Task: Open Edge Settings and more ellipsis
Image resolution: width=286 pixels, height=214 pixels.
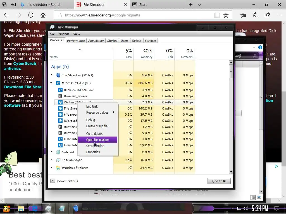Action: [x=280, y=15]
